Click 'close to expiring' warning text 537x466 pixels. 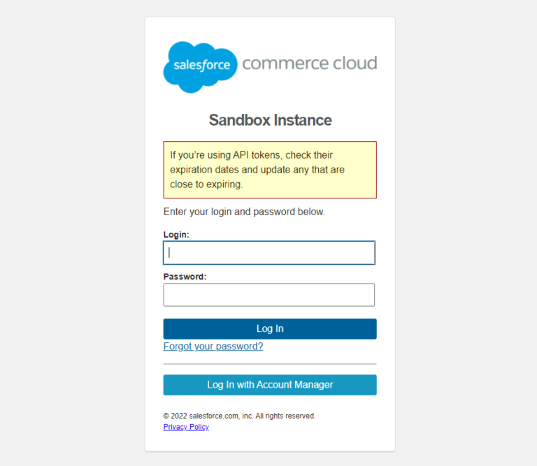point(206,184)
